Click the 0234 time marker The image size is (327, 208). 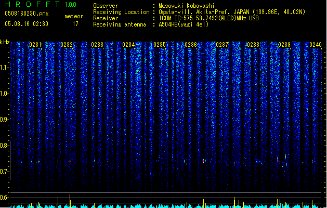128,45
